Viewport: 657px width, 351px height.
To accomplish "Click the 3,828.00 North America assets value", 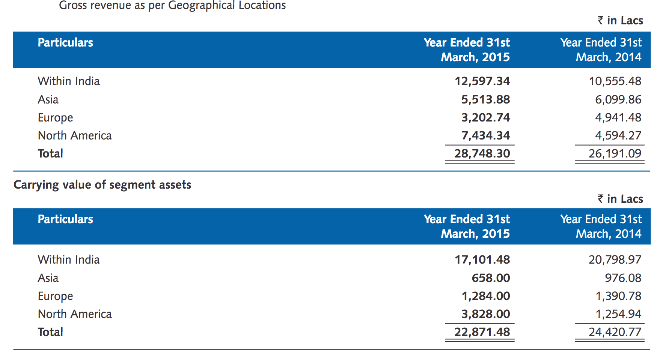I will pos(485,314).
